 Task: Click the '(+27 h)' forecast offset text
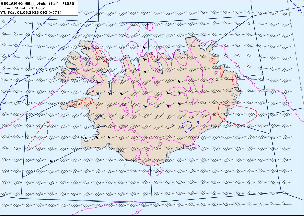point(55,12)
